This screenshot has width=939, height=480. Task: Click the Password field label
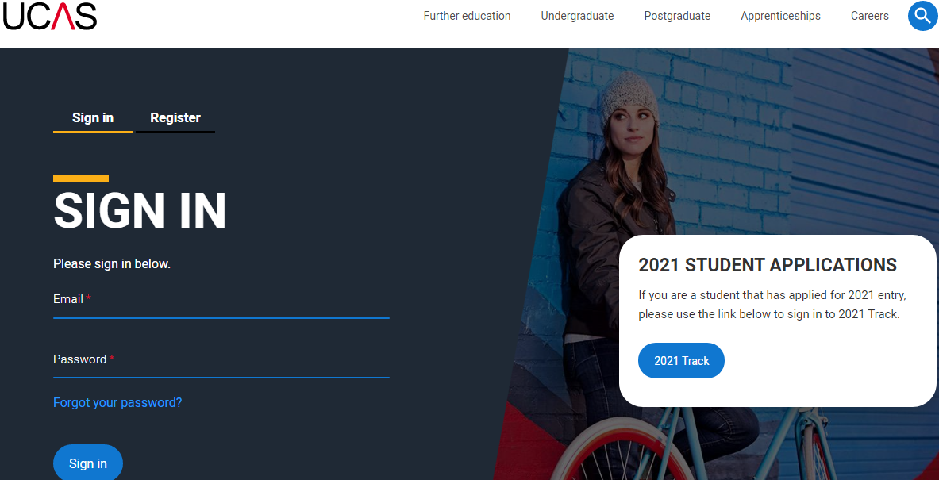79,359
